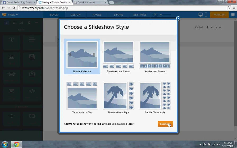
Task: Open the BUILD tab
Action: point(54,15)
